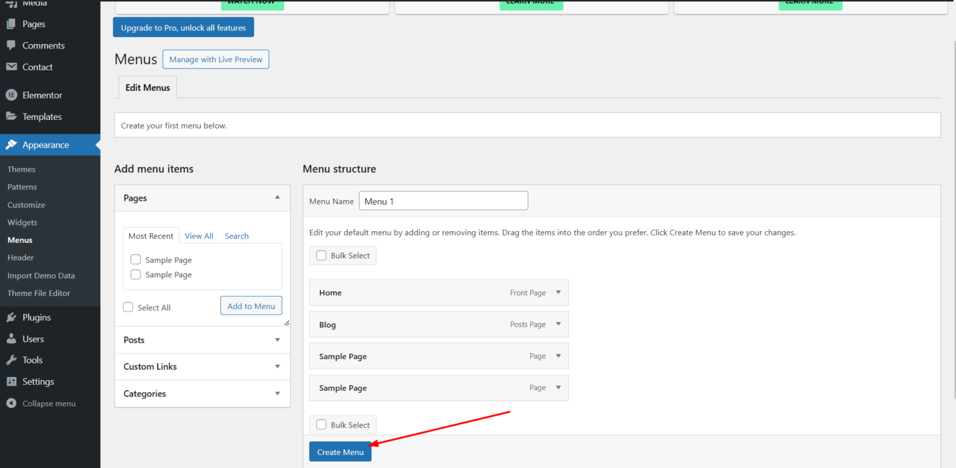Open the Widgets submenu item

tap(22, 223)
